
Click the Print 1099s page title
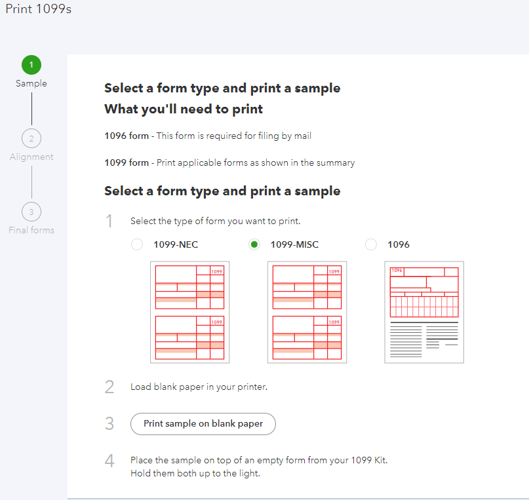(38, 10)
